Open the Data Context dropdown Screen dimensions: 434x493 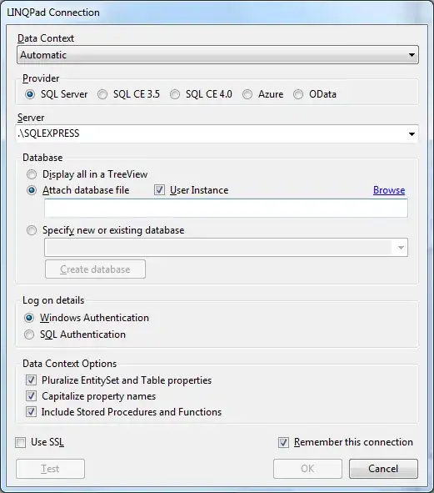tap(217, 55)
